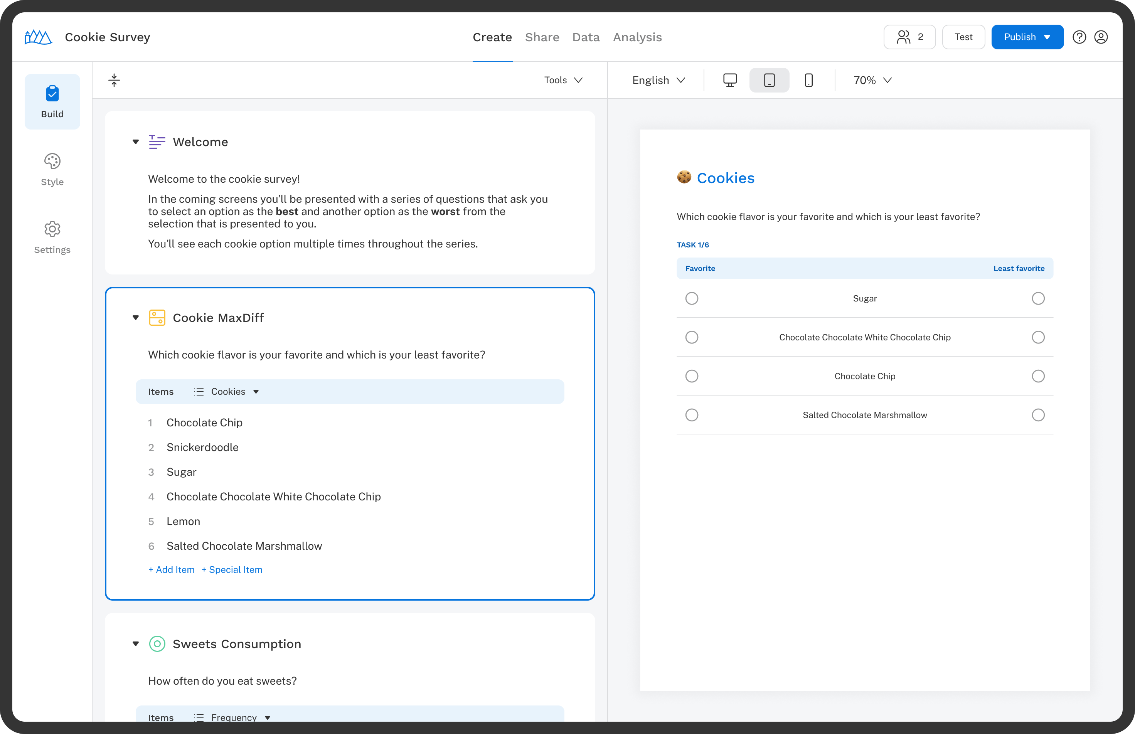Select Favorite for Salted Chocolate Marshmallow
The width and height of the screenshot is (1135, 734).
point(692,414)
